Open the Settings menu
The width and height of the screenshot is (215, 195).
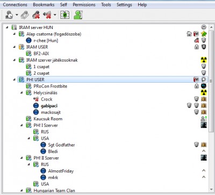click(124, 5)
